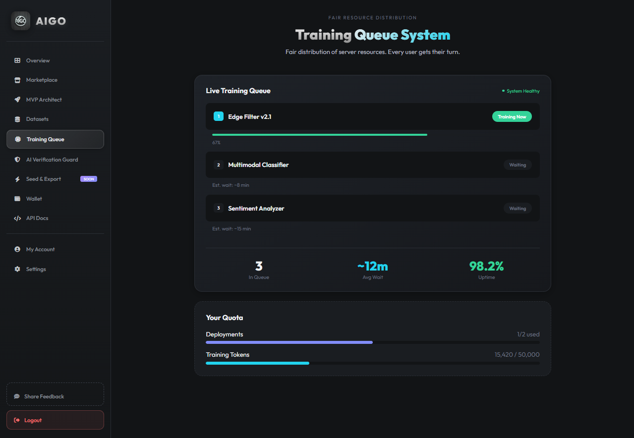Click the In Queue count 3
This screenshot has width=634, height=438.
coord(259,266)
